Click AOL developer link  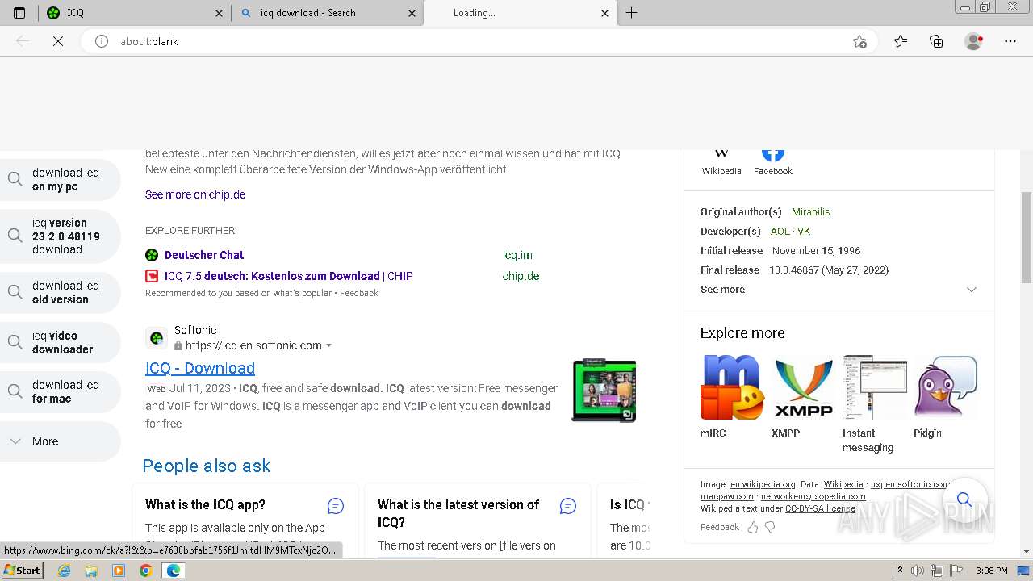click(x=780, y=232)
